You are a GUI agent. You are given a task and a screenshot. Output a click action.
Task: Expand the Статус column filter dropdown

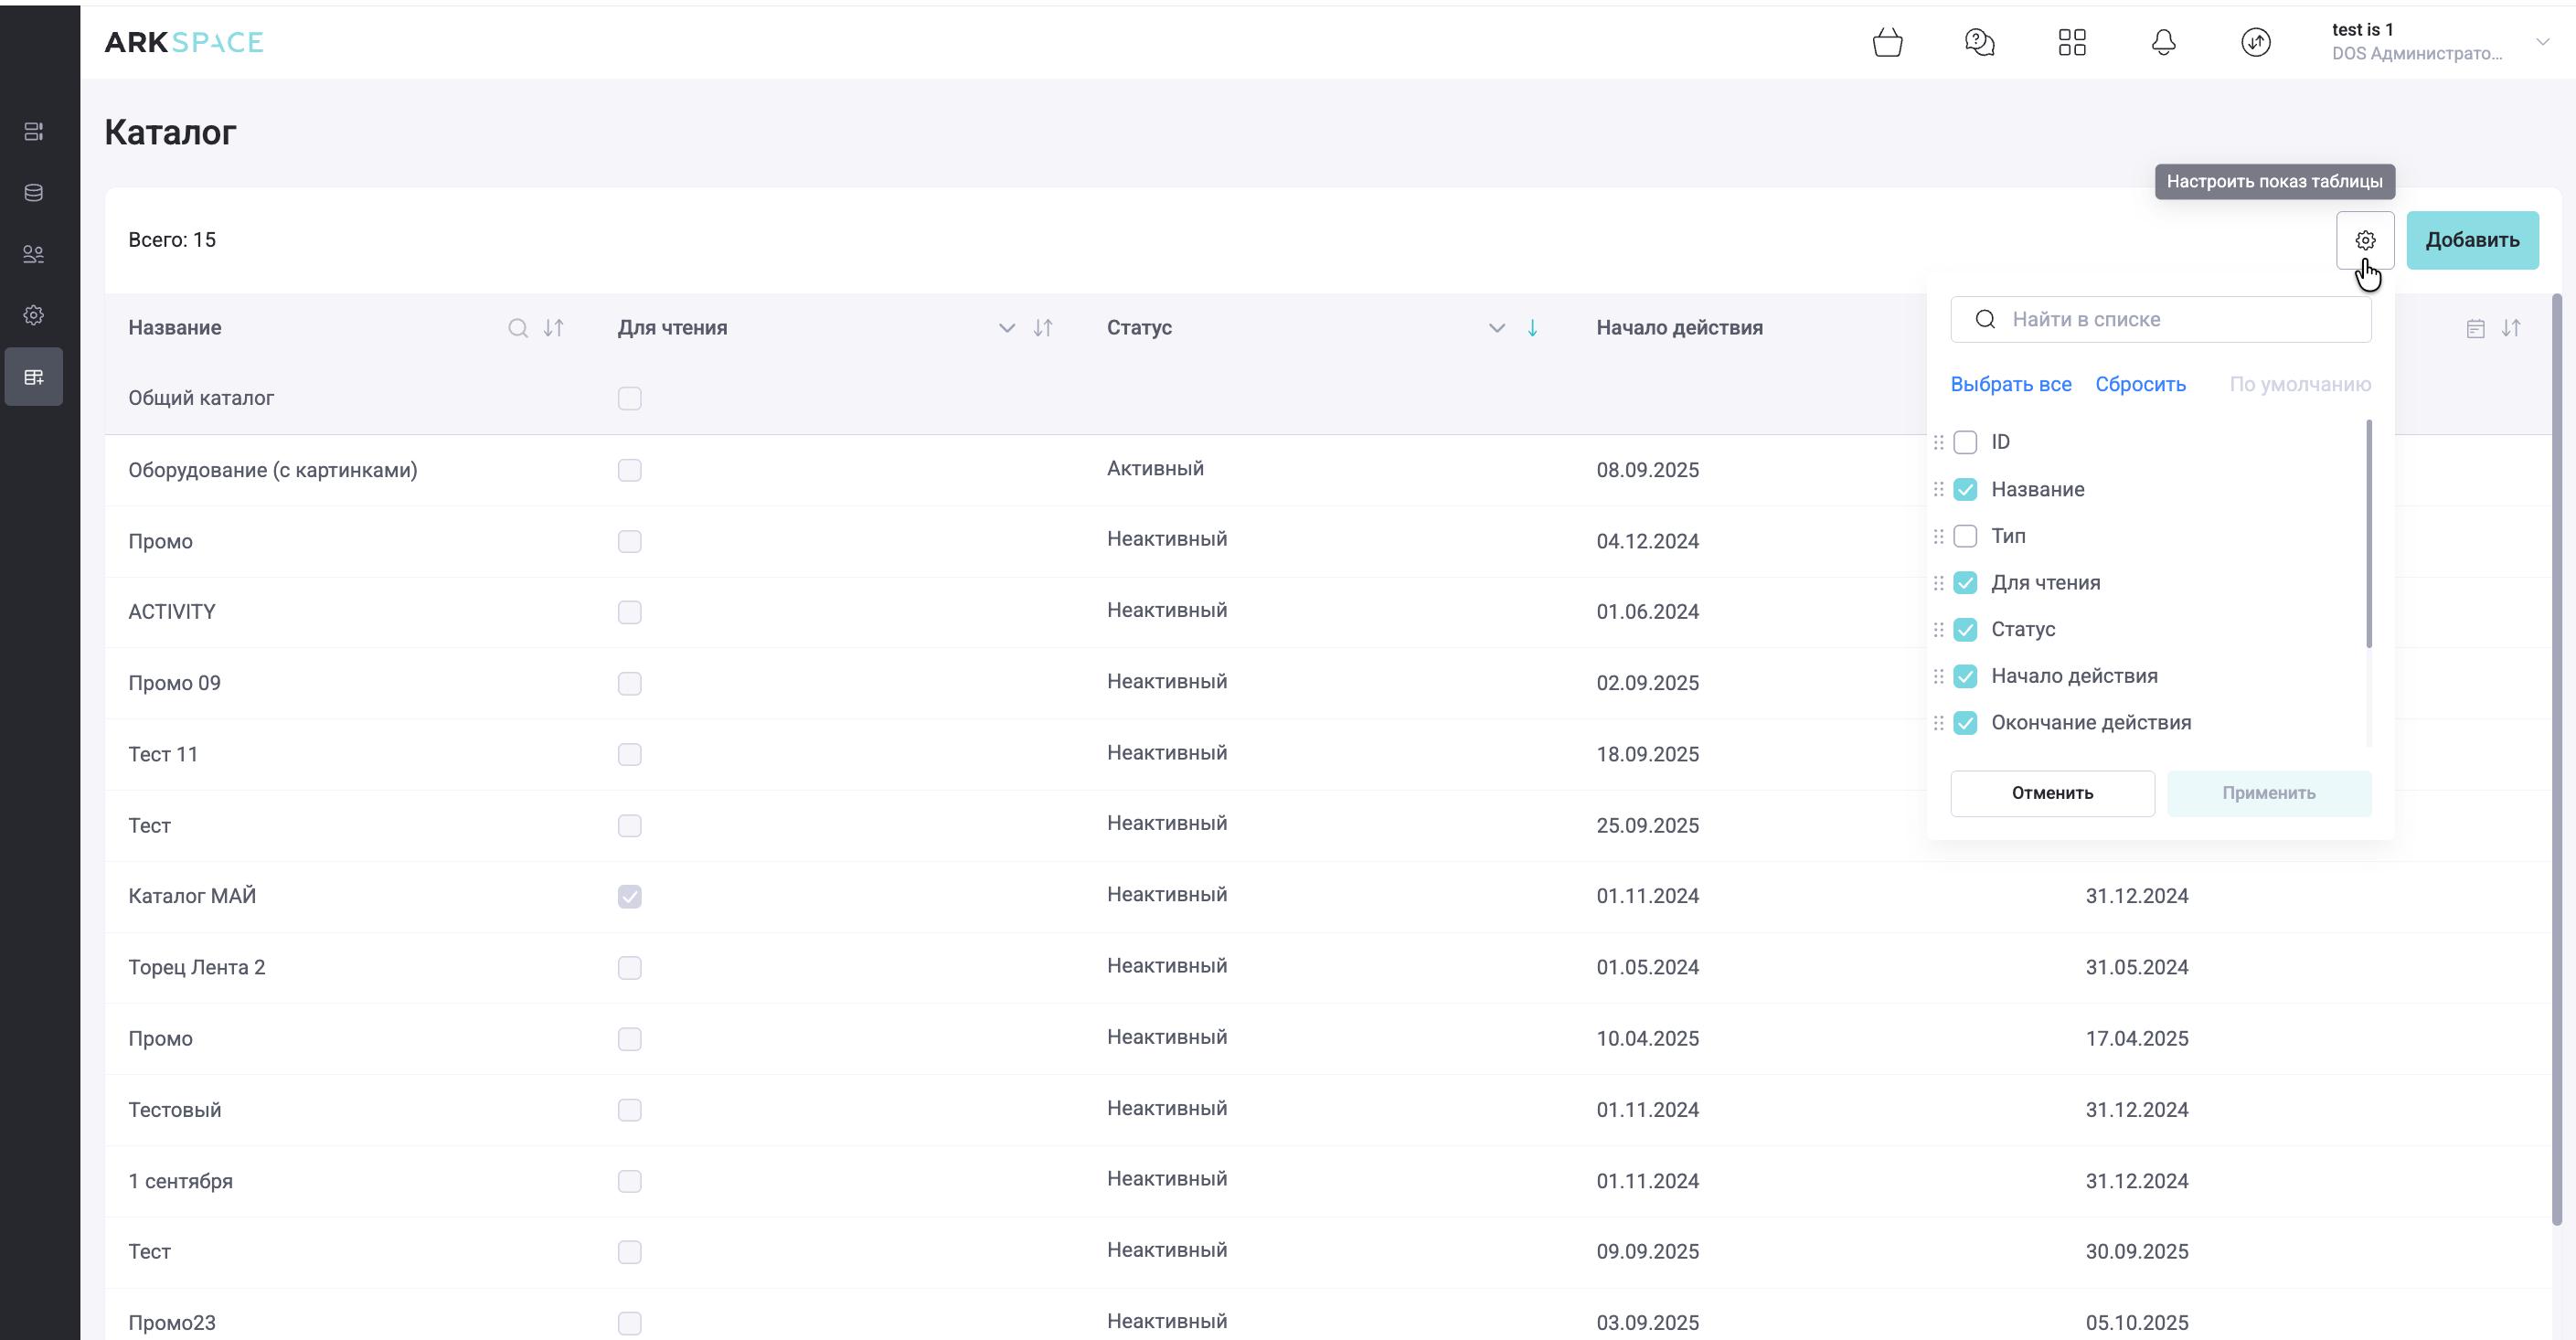pos(1496,328)
